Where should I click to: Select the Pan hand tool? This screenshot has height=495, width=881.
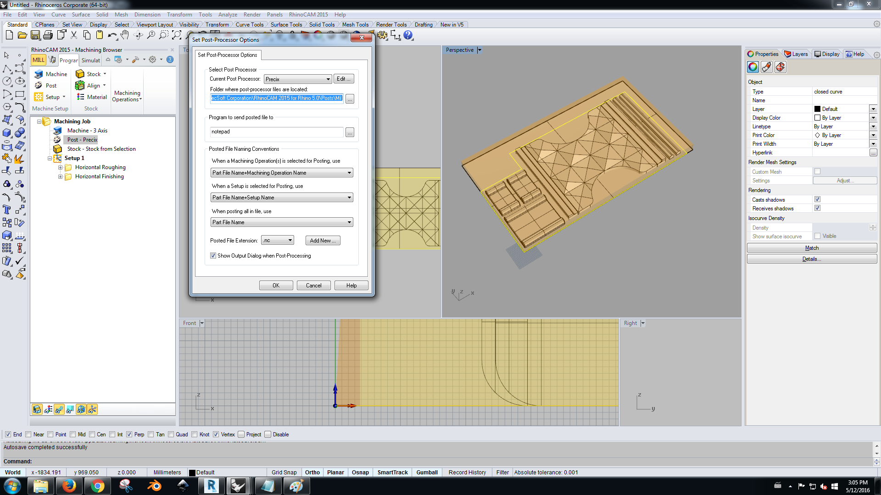(x=125, y=35)
